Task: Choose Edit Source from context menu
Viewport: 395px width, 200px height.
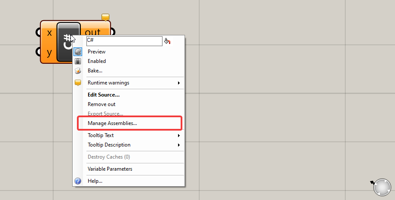Action: tap(104, 95)
